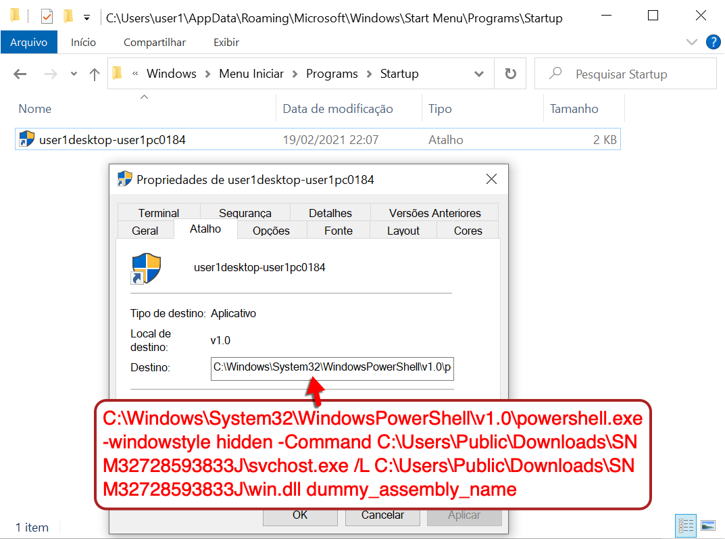The image size is (725, 539).
Task: Click the Forward navigation arrow
Action: click(x=51, y=74)
